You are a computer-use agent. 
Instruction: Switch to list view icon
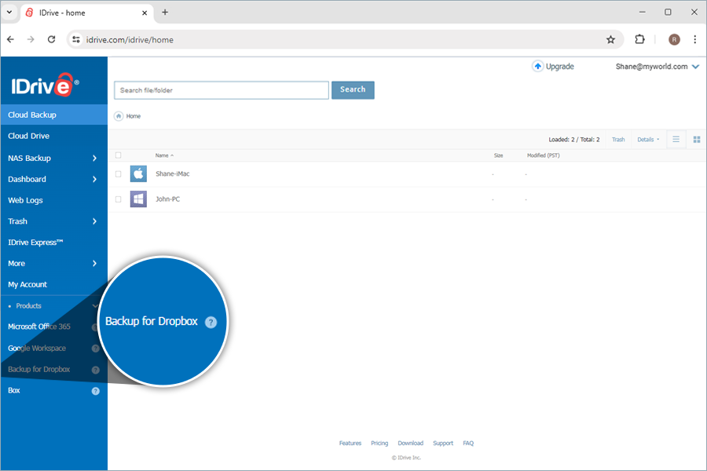(x=676, y=139)
